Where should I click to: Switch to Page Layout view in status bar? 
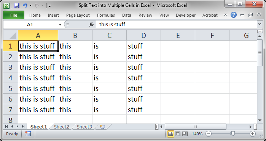pos(178,134)
